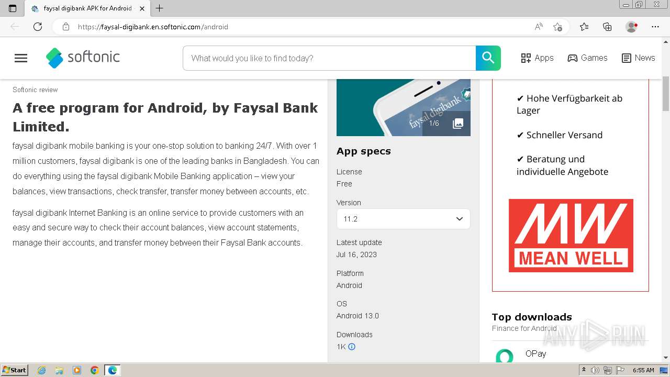This screenshot has width=670, height=377.
Task: View site information lock icon
Action: tap(66, 27)
